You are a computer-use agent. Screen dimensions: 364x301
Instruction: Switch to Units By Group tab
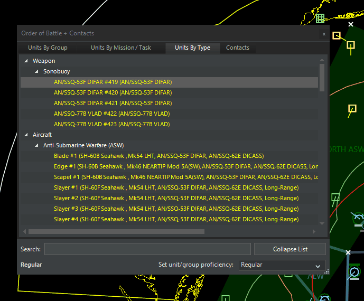(x=48, y=48)
